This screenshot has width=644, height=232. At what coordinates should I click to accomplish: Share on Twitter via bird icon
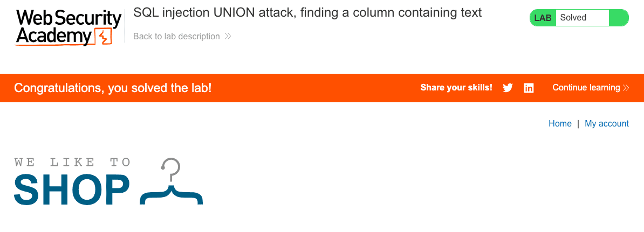point(508,88)
